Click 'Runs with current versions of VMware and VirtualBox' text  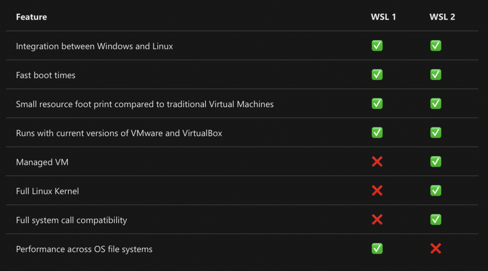coord(119,133)
